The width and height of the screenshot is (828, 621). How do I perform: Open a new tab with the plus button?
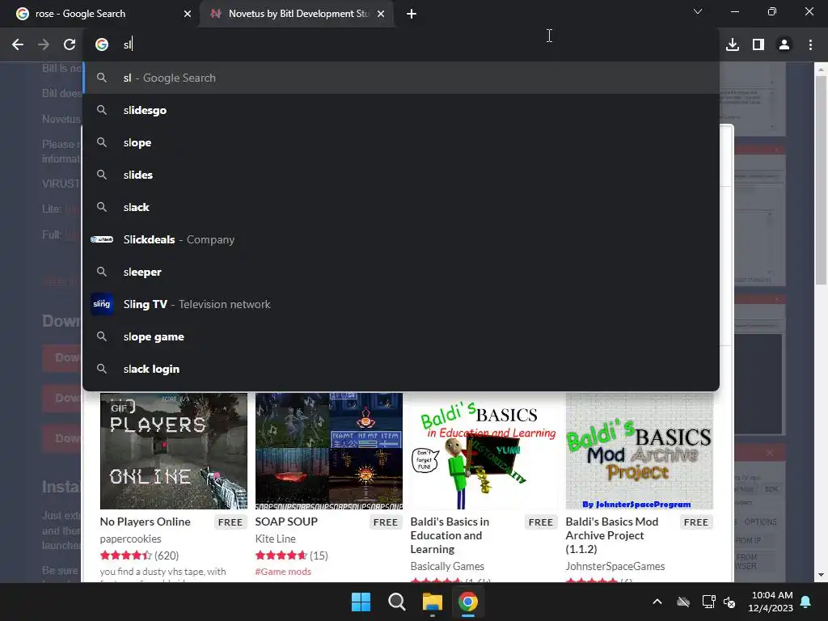click(x=412, y=14)
